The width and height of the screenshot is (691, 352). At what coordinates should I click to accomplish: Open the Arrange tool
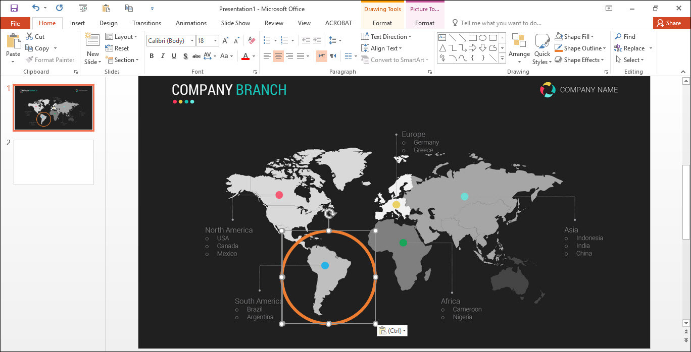tap(519, 49)
